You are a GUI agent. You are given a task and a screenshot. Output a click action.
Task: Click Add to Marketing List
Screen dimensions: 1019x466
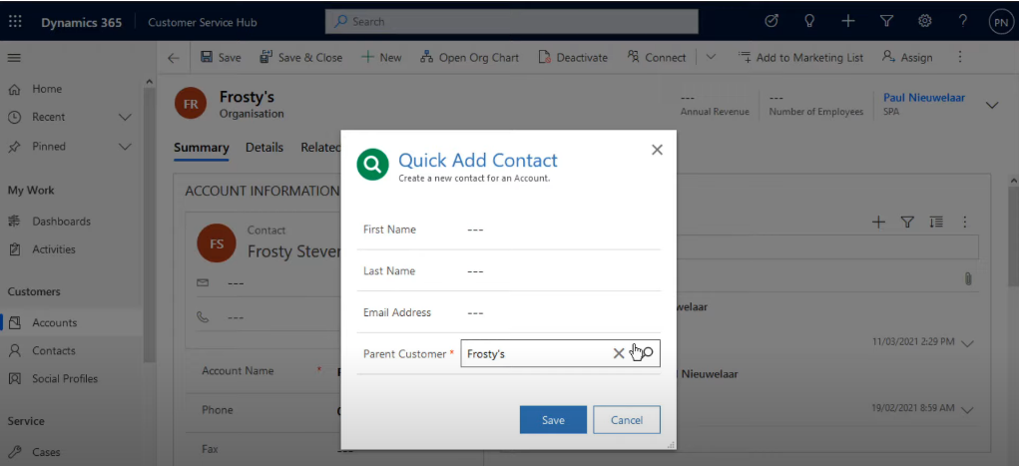pyautogui.click(x=800, y=57)
